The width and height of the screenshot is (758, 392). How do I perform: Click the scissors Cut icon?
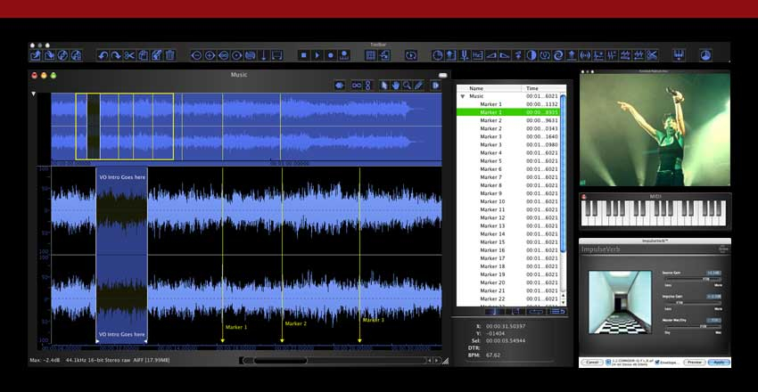129,55
